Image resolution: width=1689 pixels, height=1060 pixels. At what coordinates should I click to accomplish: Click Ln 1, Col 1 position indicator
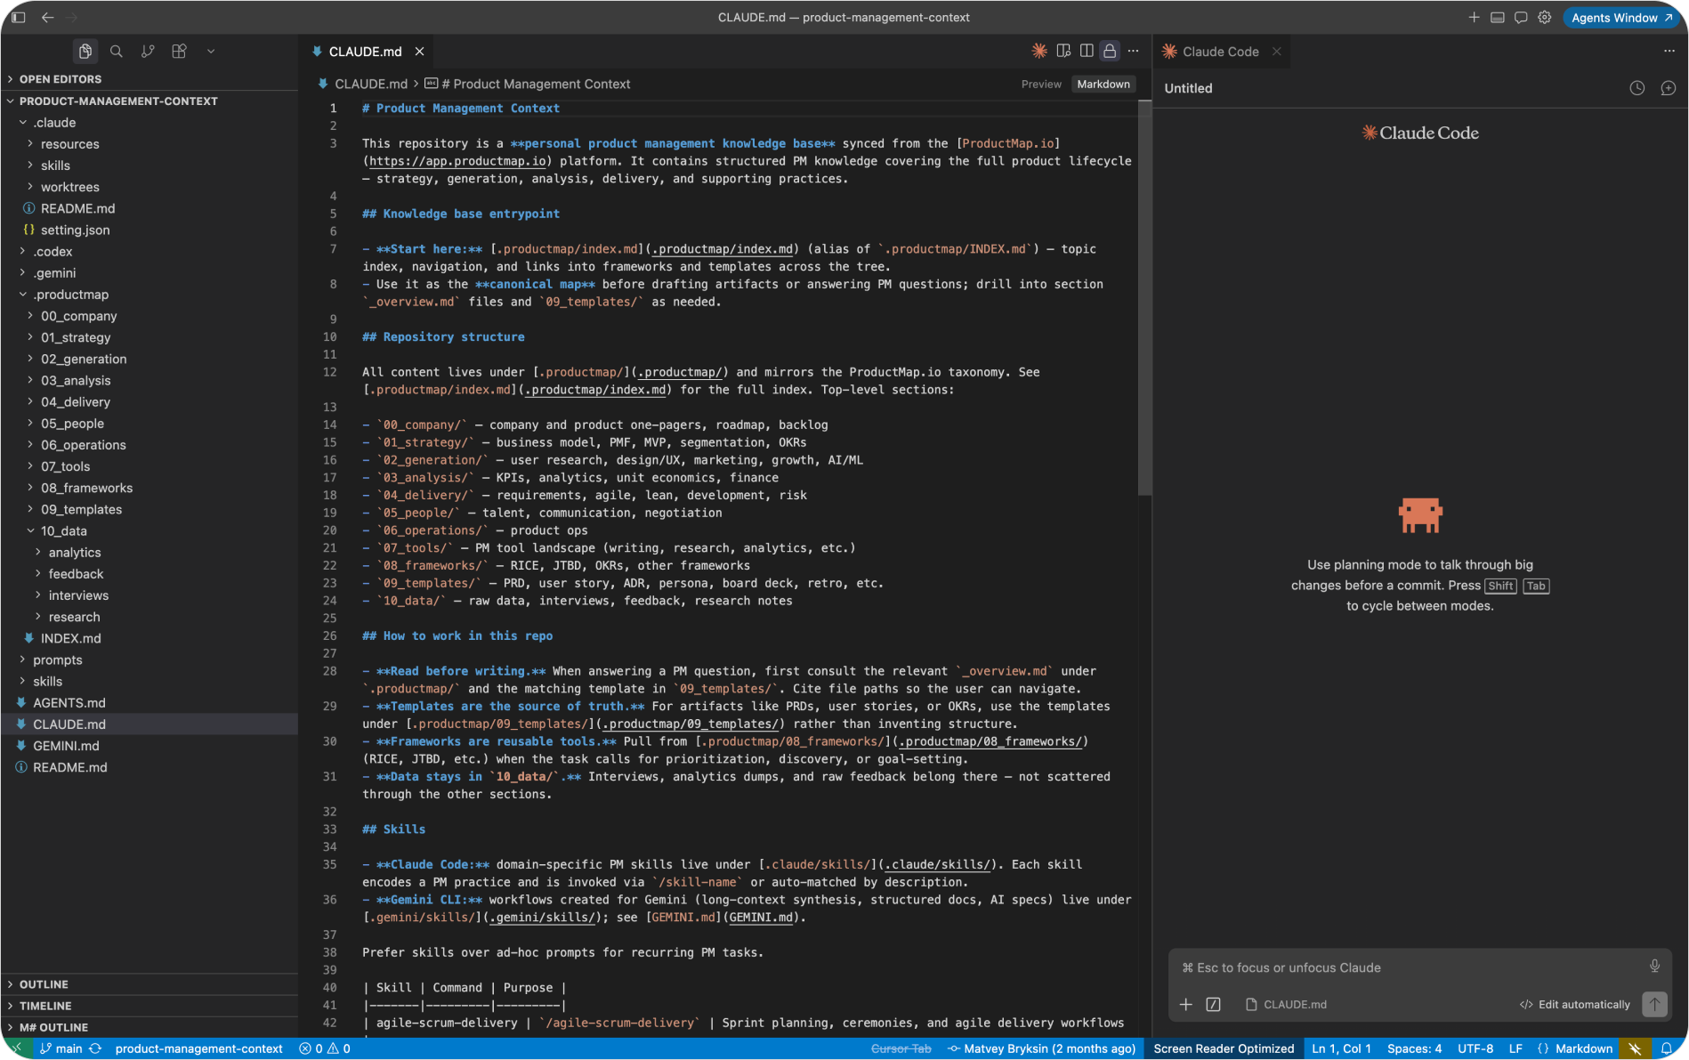pyautogui.click(x=1341, y=1048)
